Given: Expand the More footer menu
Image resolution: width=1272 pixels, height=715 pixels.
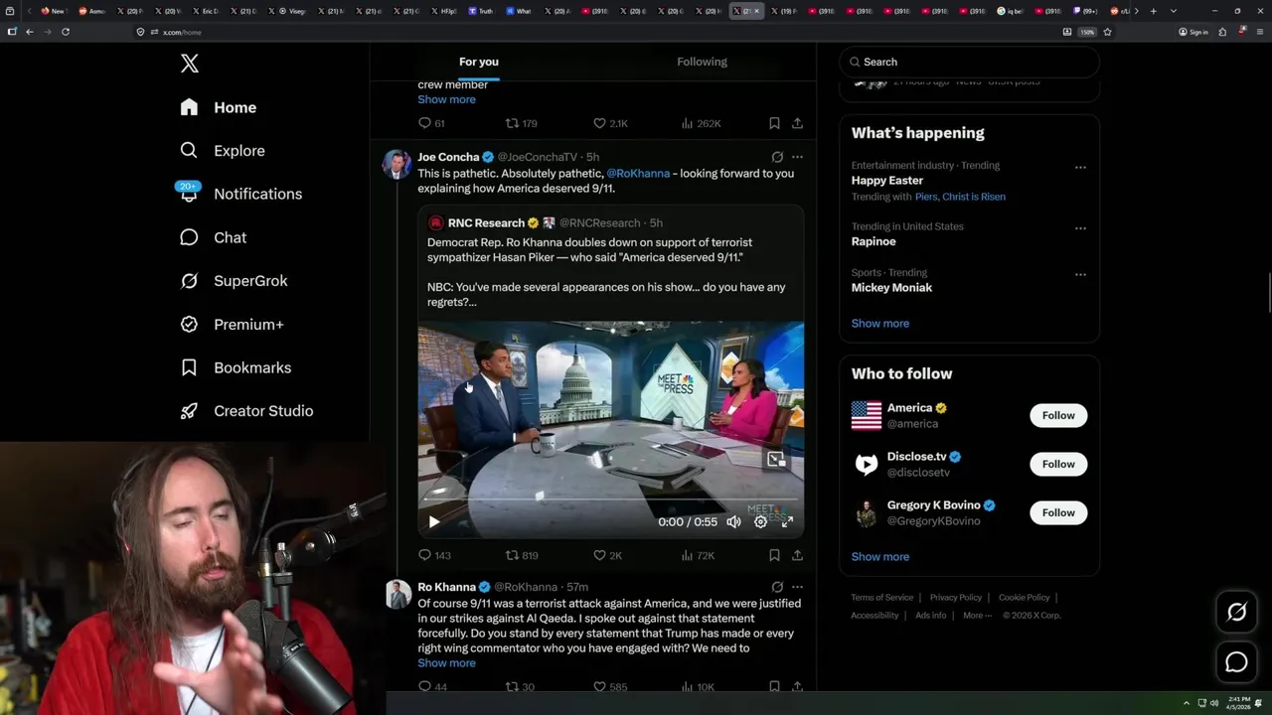Looking at the screenshot, I should click(977, 615).
